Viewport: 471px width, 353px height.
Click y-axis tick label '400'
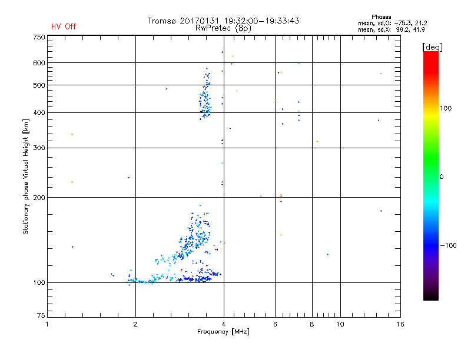[x=39, y=113]
